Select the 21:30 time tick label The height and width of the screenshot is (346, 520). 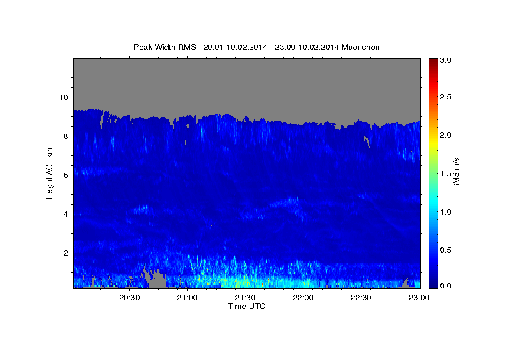coord(245,298)
